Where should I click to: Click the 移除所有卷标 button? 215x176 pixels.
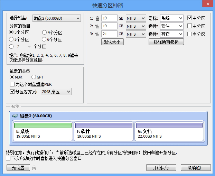166,42
